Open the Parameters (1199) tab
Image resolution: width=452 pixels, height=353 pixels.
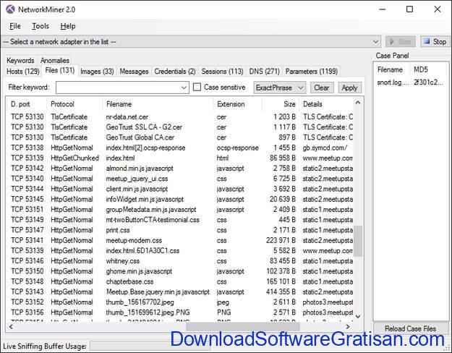point(312,71)
